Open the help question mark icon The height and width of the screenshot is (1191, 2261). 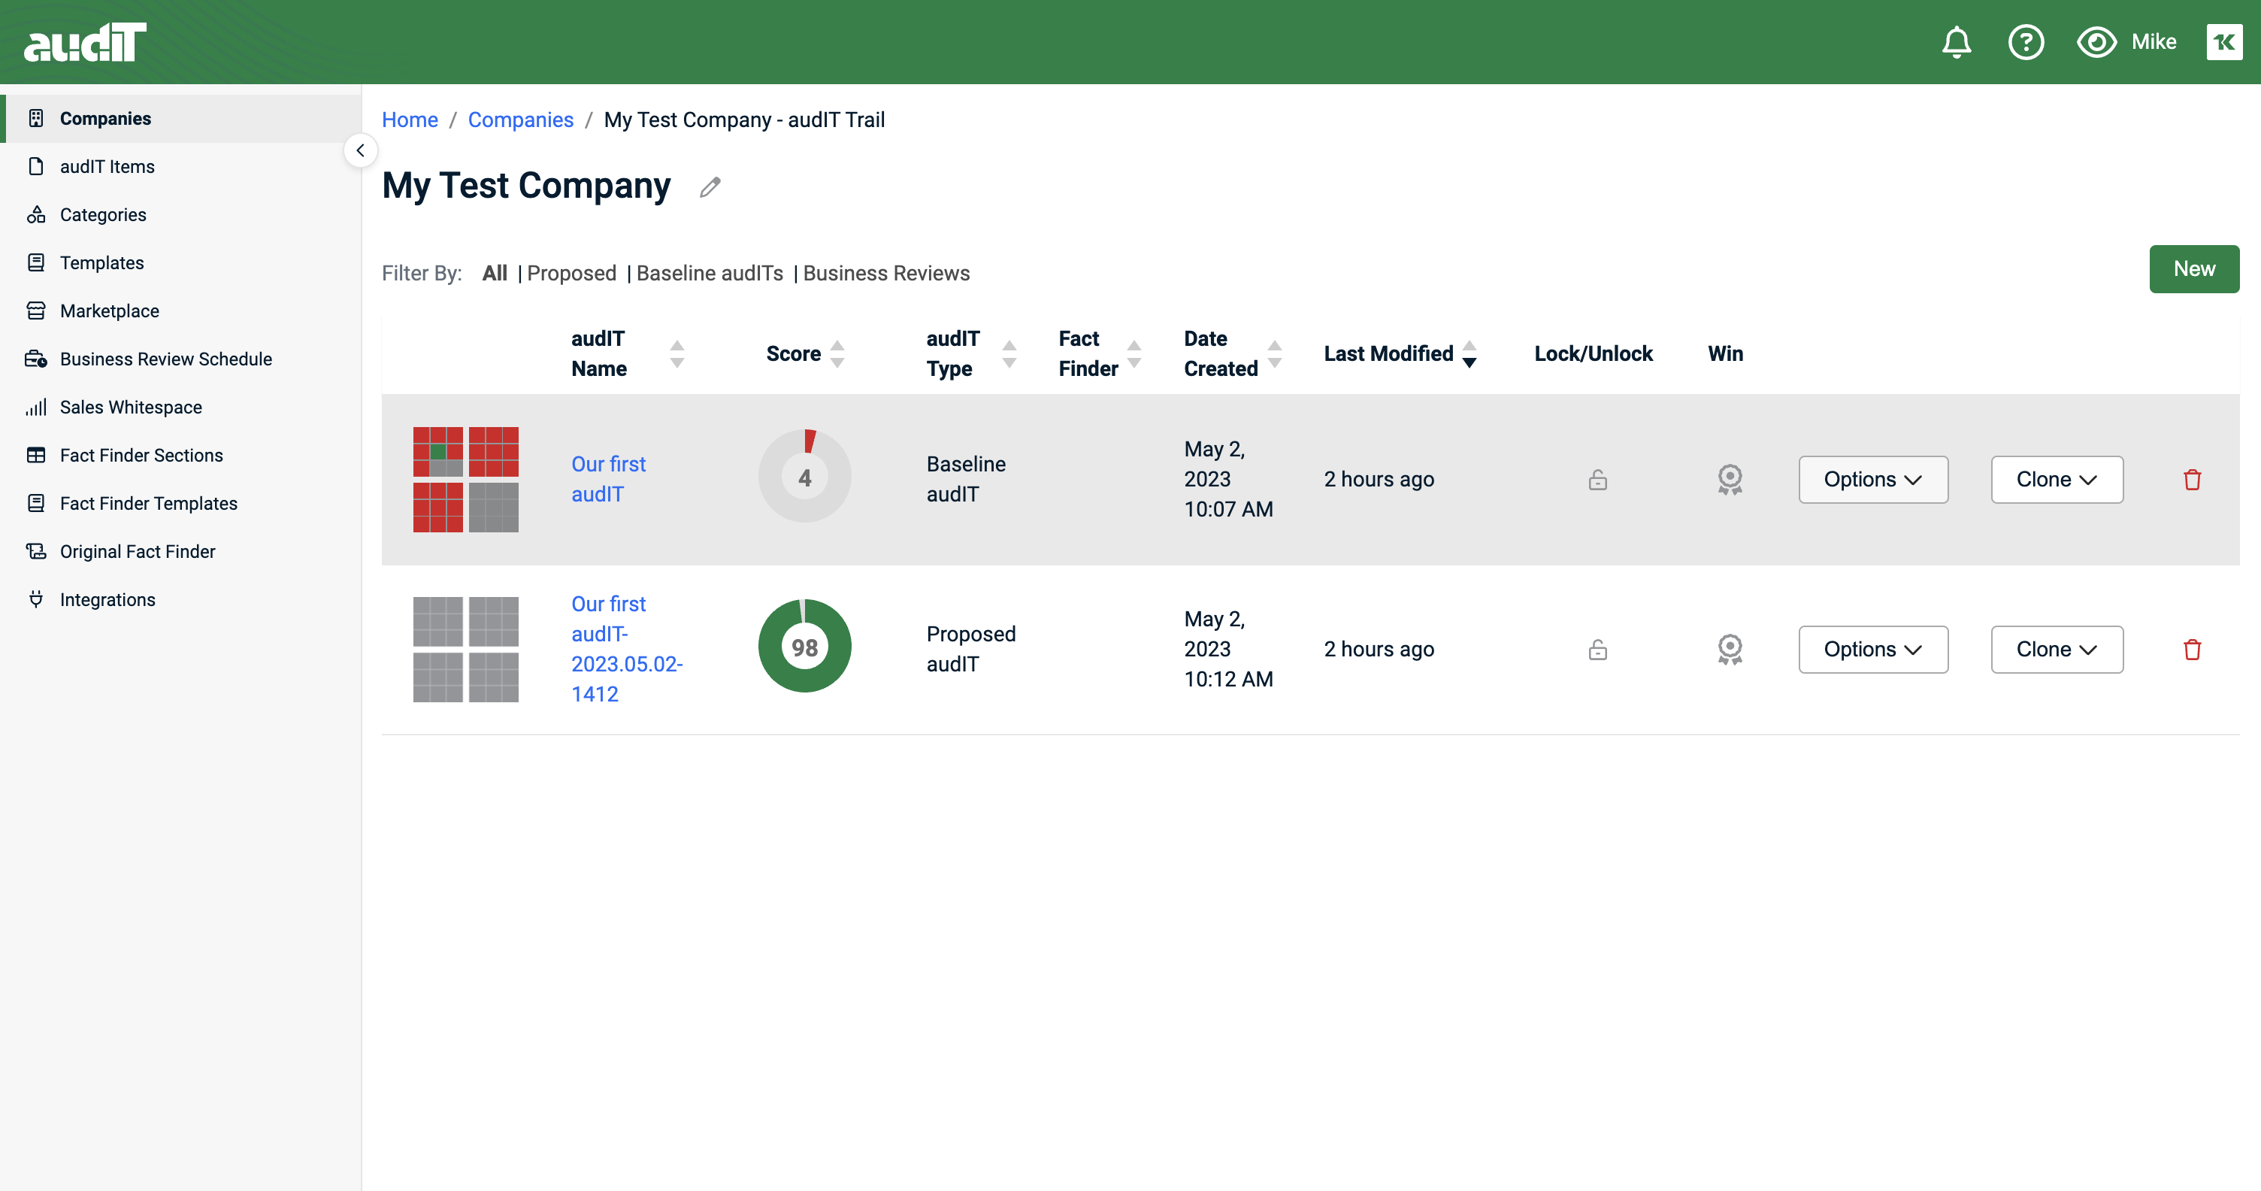[2026, 42]
